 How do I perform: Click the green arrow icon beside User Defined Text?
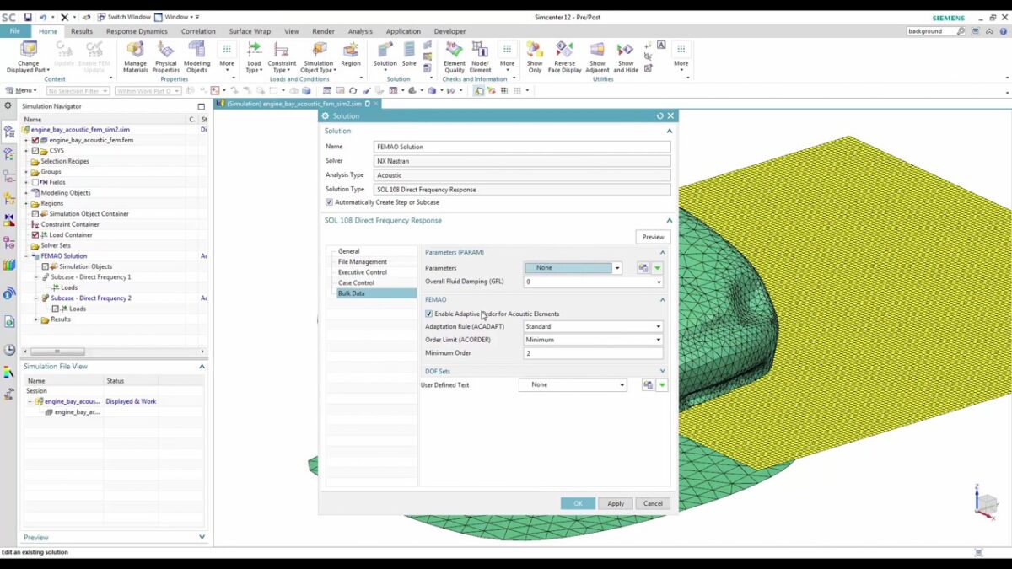tap(662, 385)
